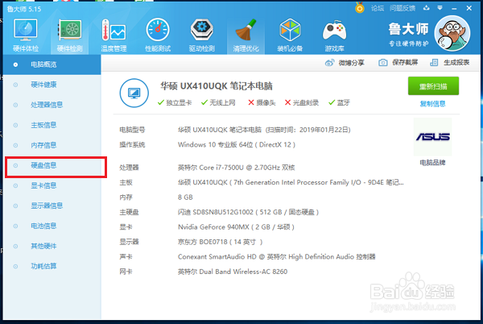
Task: Click the 复制信息 copy info link
Action: [432, 104]
